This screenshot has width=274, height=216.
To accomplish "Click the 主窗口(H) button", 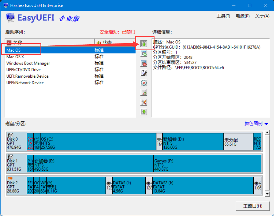I will click(x=252, y=206).
